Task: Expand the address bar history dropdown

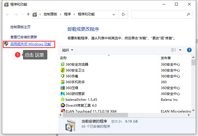Action: coord(114,15)
